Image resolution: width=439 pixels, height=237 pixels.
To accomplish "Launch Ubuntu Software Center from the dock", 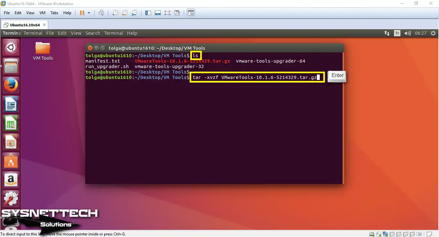I will tap(11, 161).
